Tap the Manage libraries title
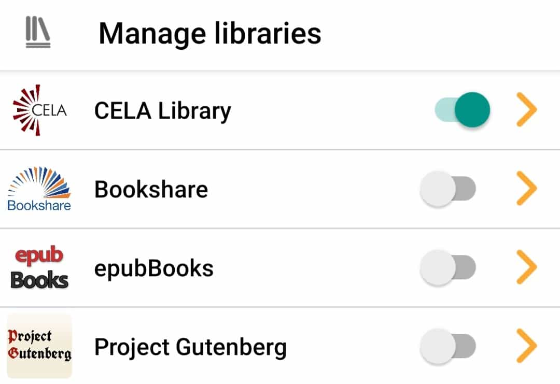 [210, 34]
